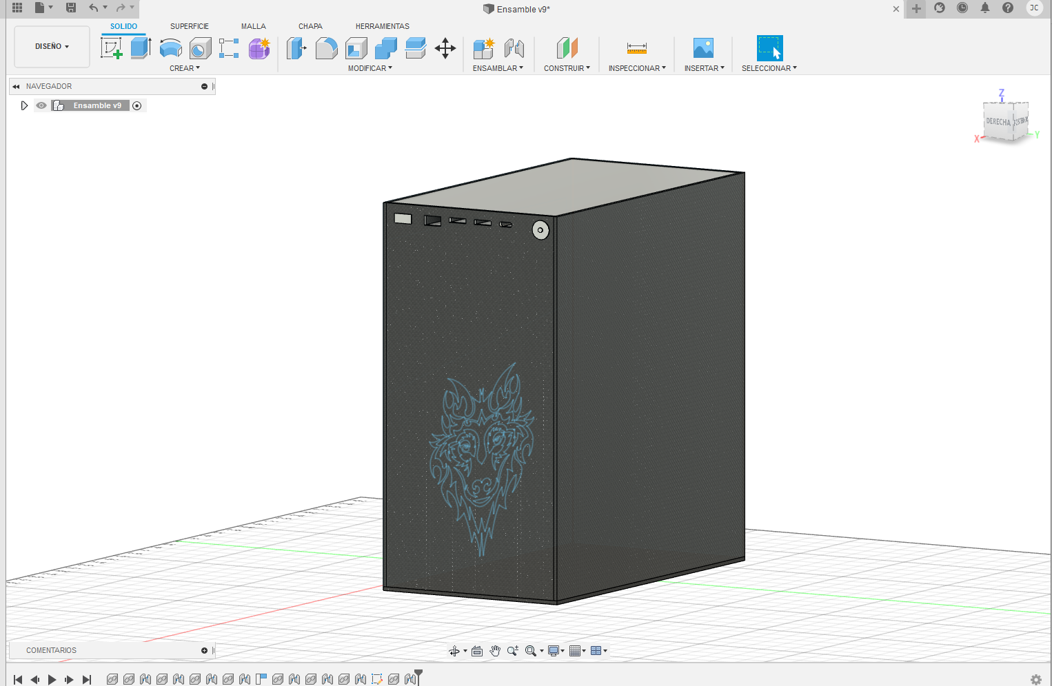Select the Pan hand tool
1052x686 pixels.
pos(495,651)
